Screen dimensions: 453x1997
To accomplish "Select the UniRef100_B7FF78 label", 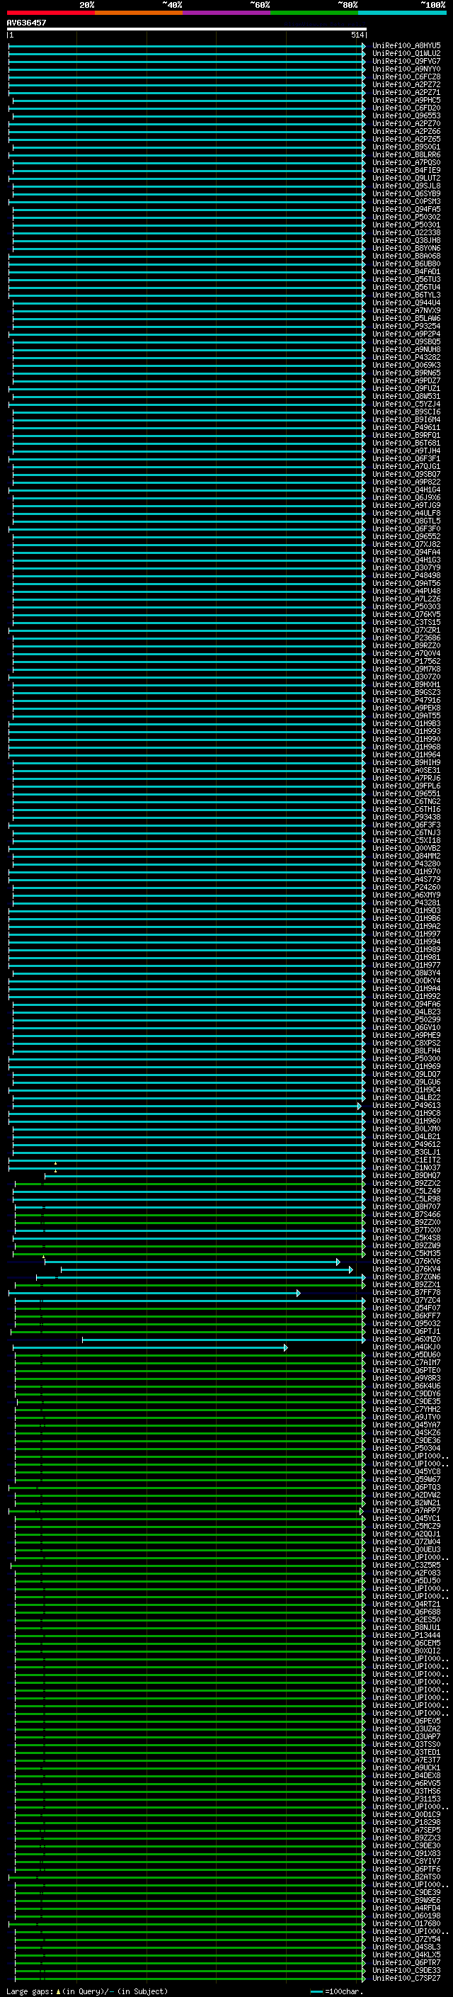I will click(406, 1292).
